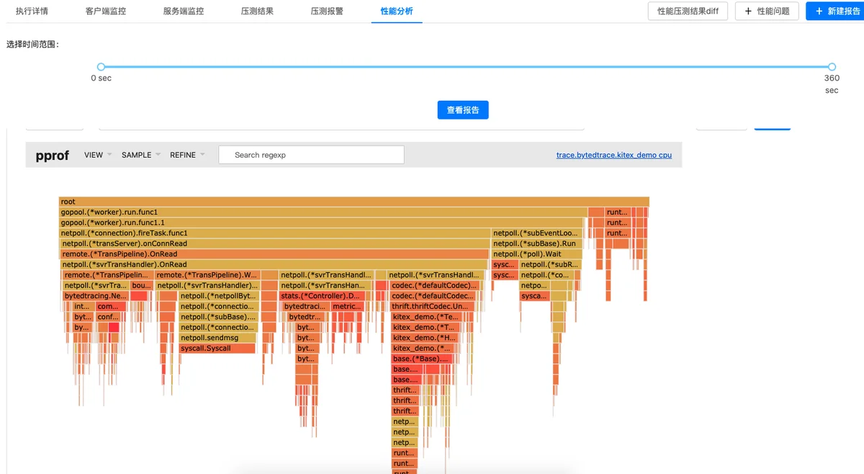Click plus icon in 新建报告 button
Image resolution: width=864 pixels, height=474 pixels.
(x=819, y=11)
